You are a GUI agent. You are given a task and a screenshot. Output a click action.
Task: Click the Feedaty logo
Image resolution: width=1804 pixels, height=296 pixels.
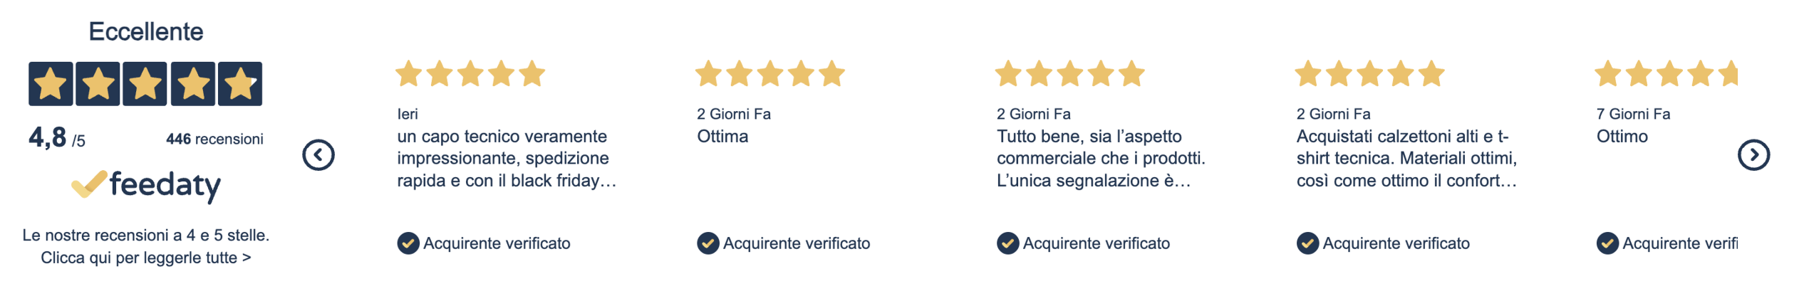coord(147,185)
